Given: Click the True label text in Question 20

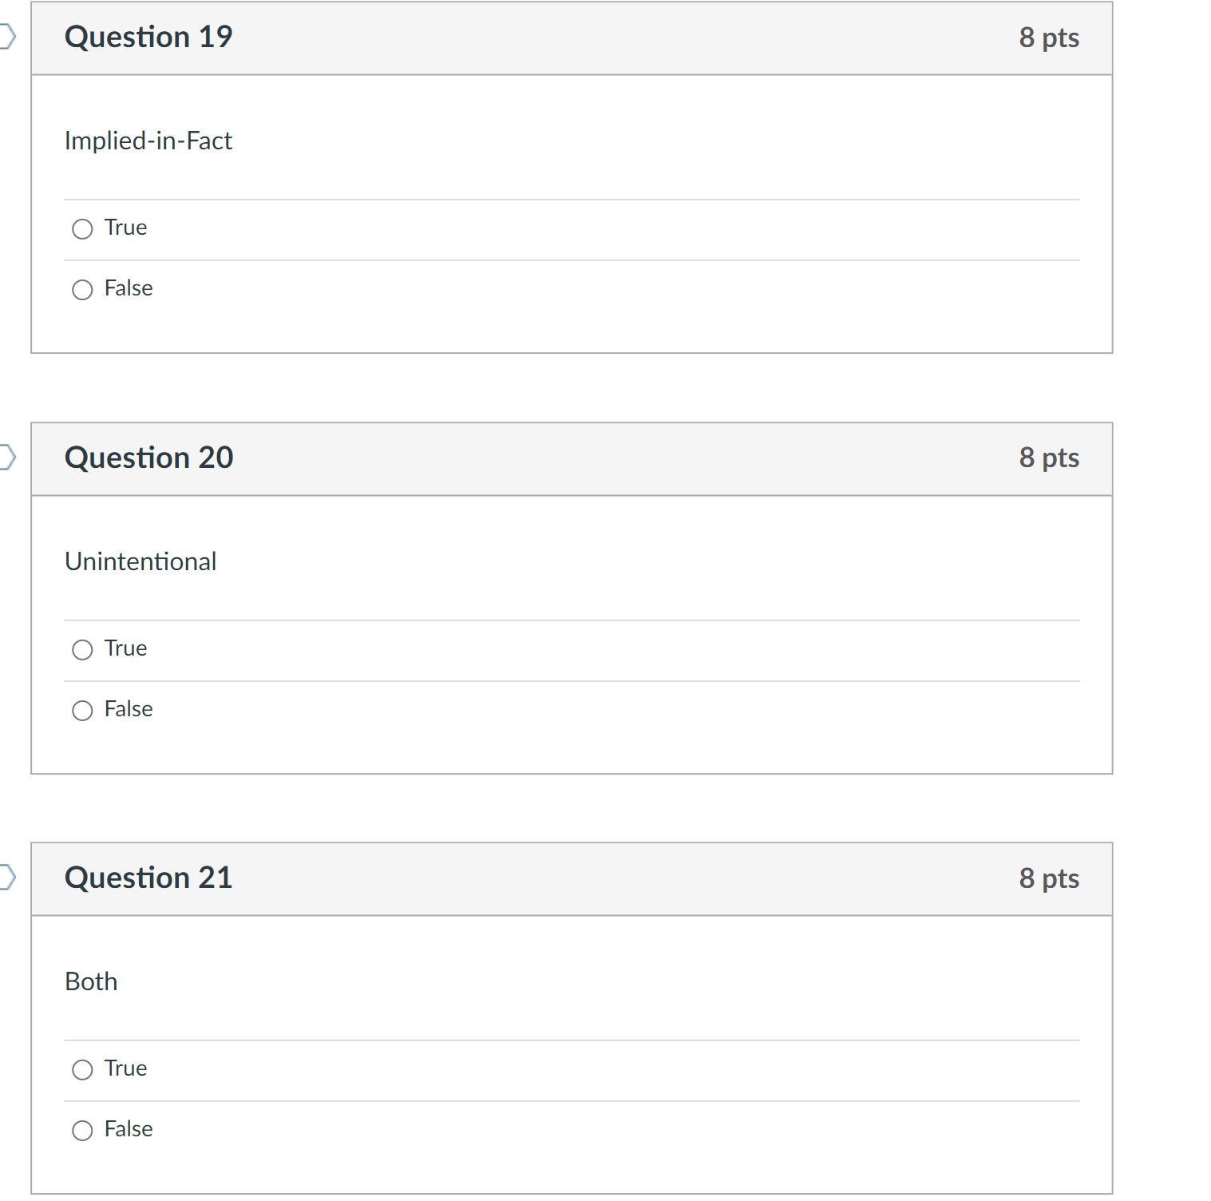Looking at the screenshot, I should [125, 648].
